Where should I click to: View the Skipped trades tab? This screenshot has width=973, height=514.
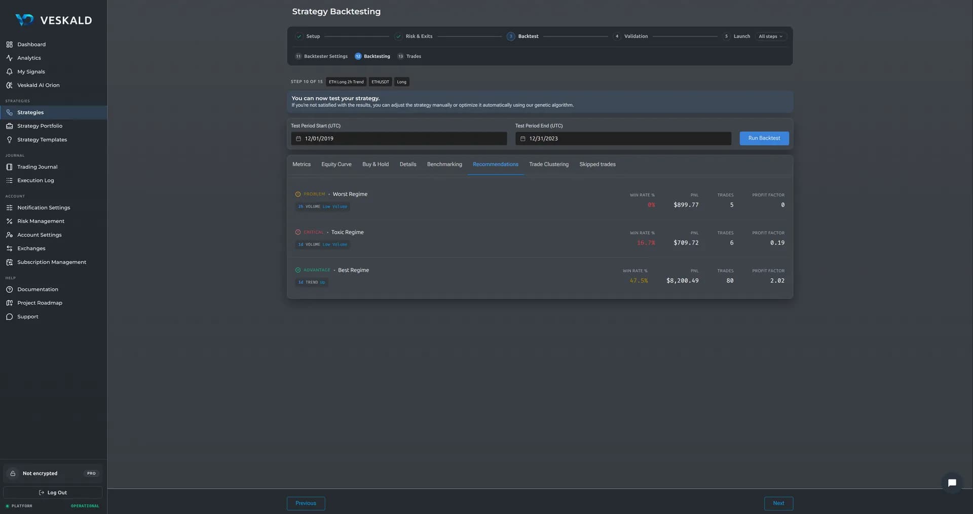pos(597,165)
